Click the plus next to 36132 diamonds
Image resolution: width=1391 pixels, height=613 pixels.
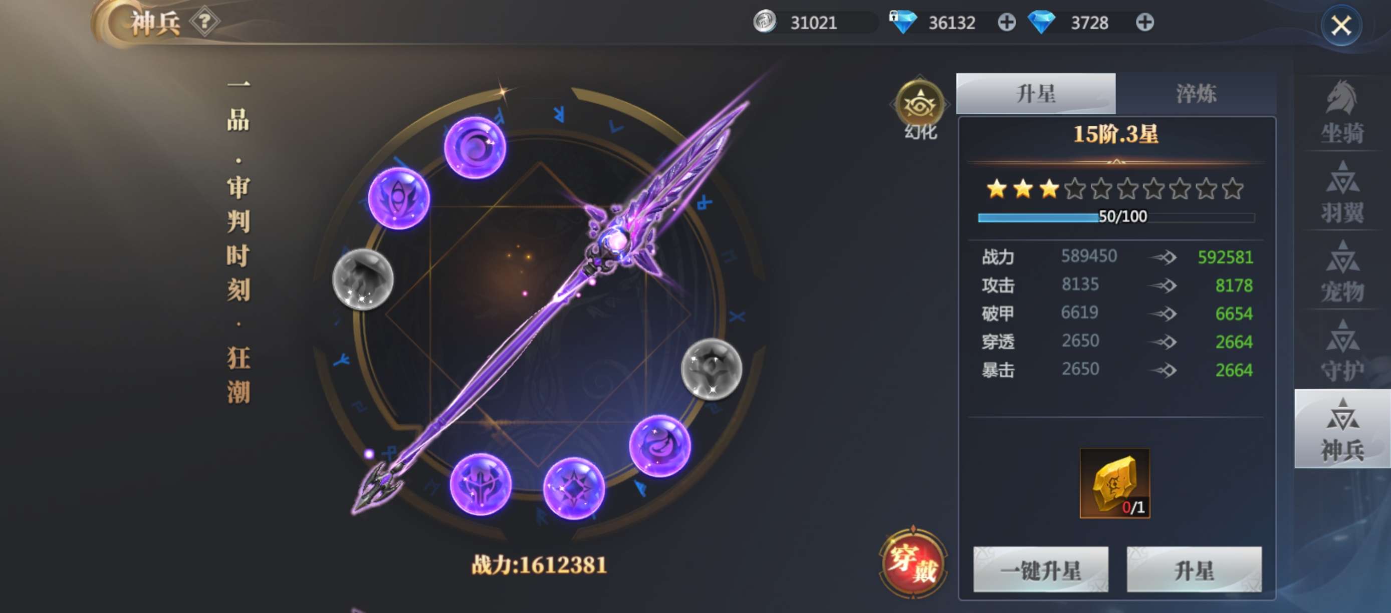click(x=1007, y=23)
